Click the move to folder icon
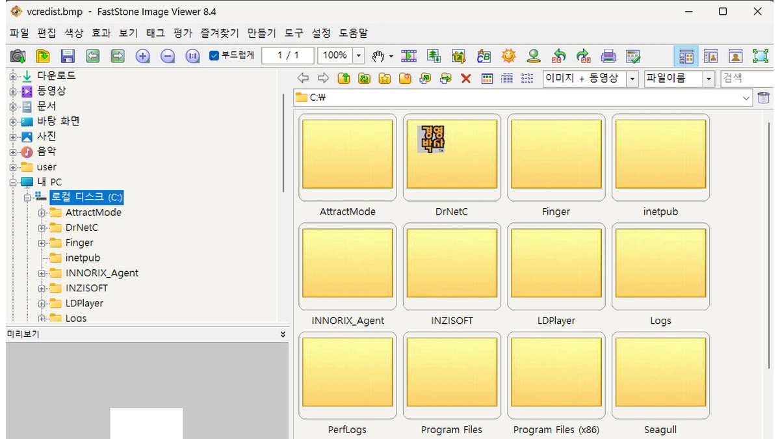The image size is (780, 439). 445,79
